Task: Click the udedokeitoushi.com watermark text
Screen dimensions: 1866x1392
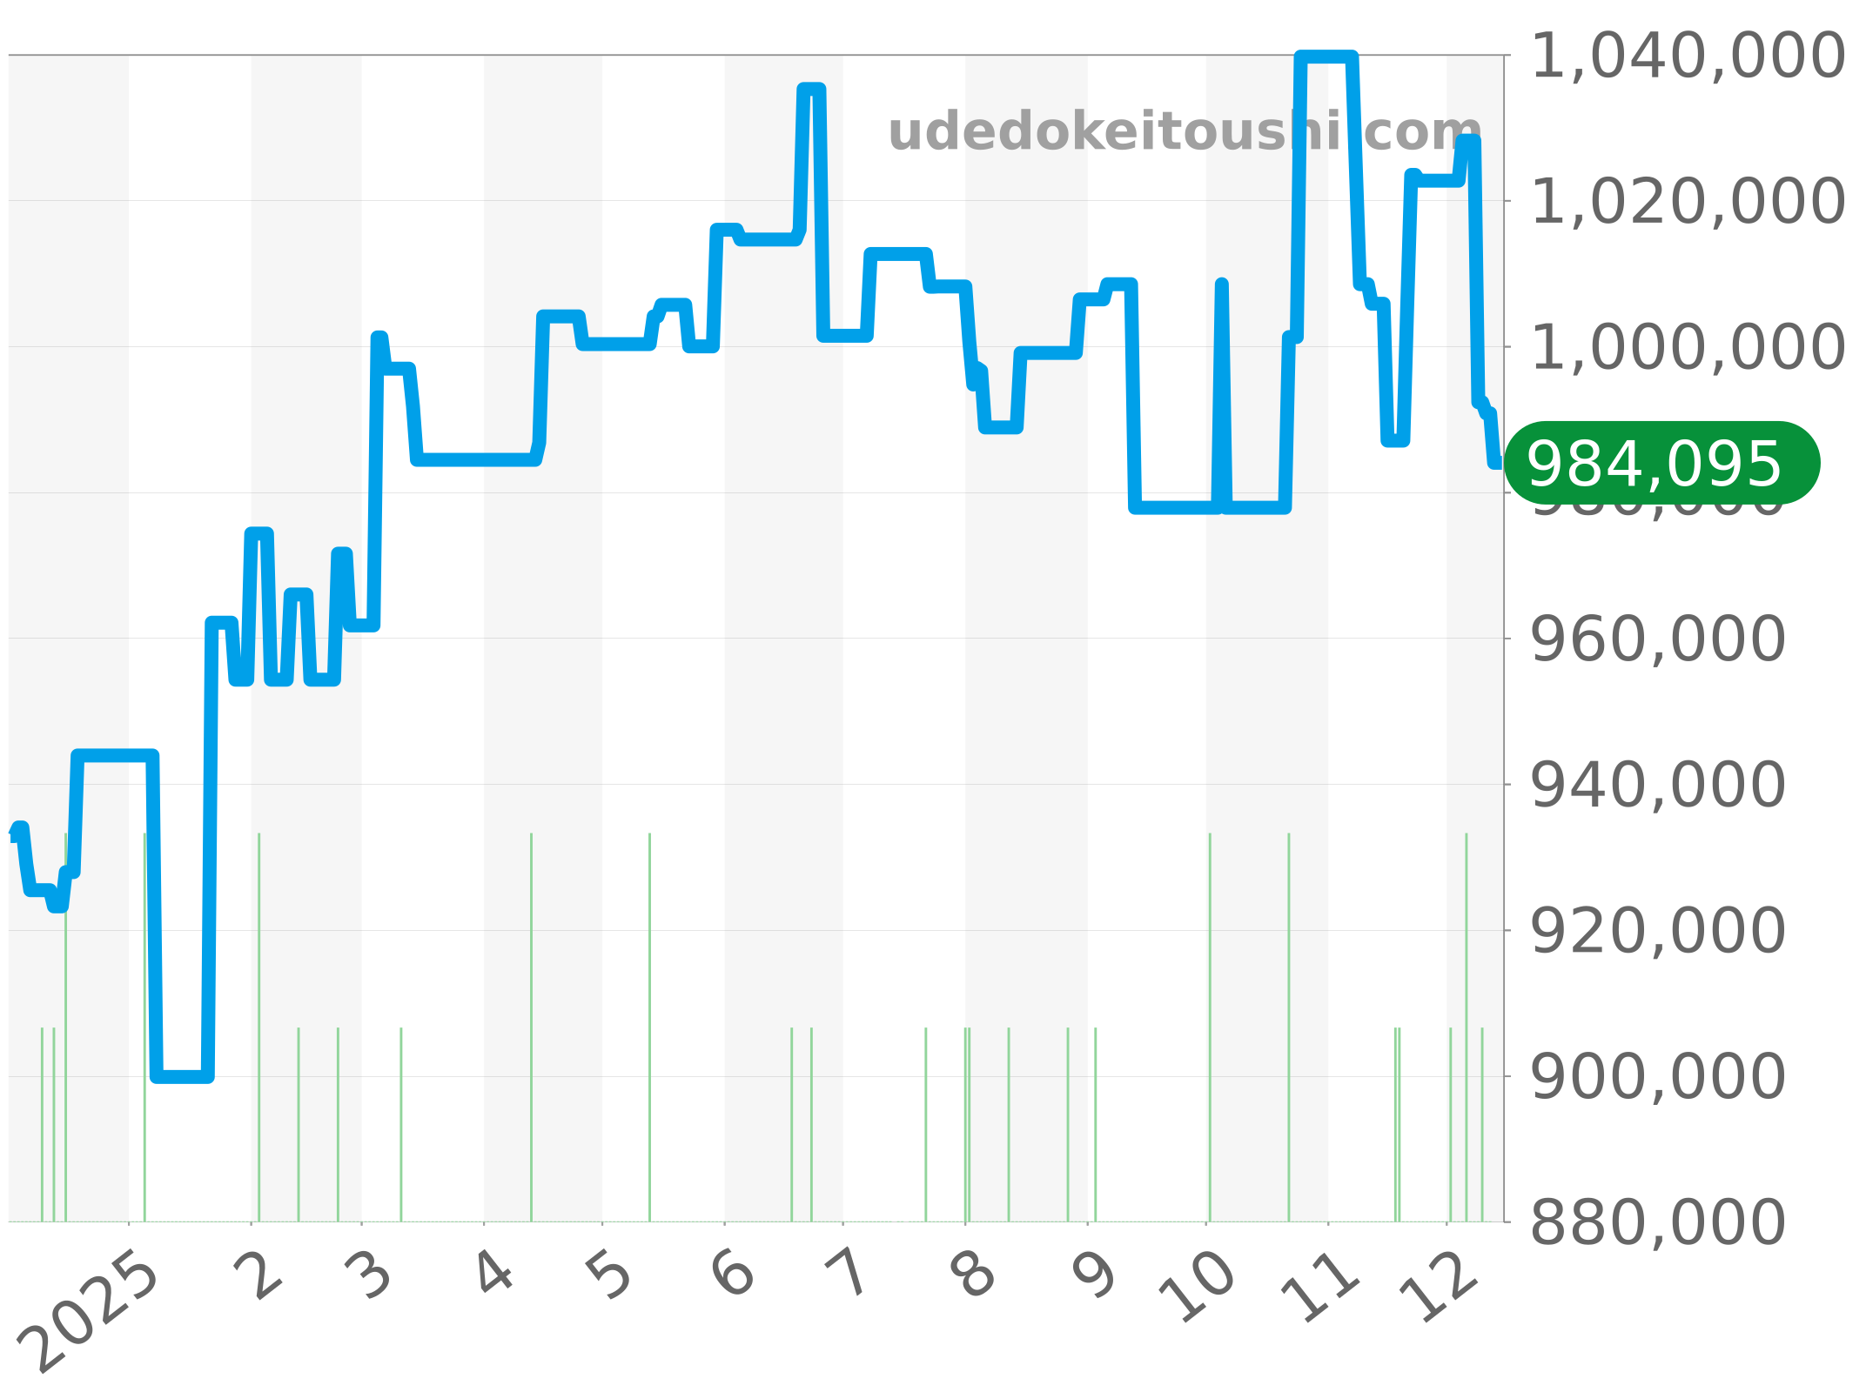Action: [x=1184, y=133]
